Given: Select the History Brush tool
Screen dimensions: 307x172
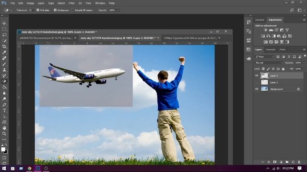Looking at the screenshot, I should tap(4, 75).
